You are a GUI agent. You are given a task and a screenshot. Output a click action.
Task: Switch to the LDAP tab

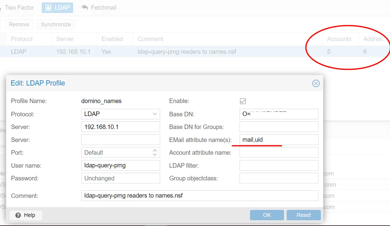coord(57,8)
